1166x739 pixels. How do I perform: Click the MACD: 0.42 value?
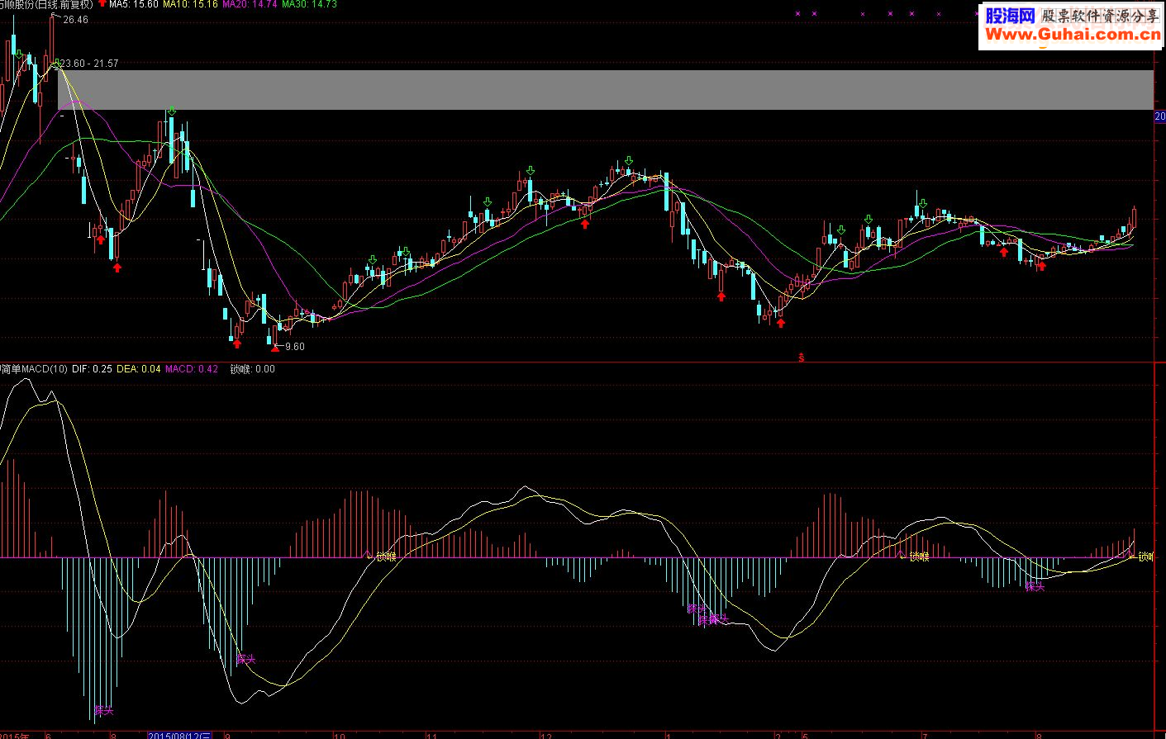pyautogui.click(x=192, y=369)
